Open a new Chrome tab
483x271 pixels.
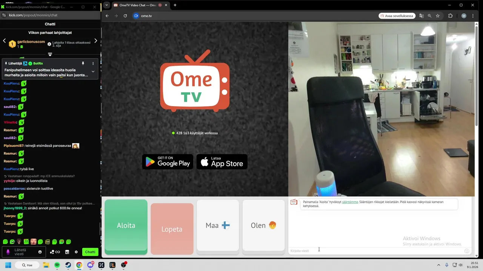point(175,5)
